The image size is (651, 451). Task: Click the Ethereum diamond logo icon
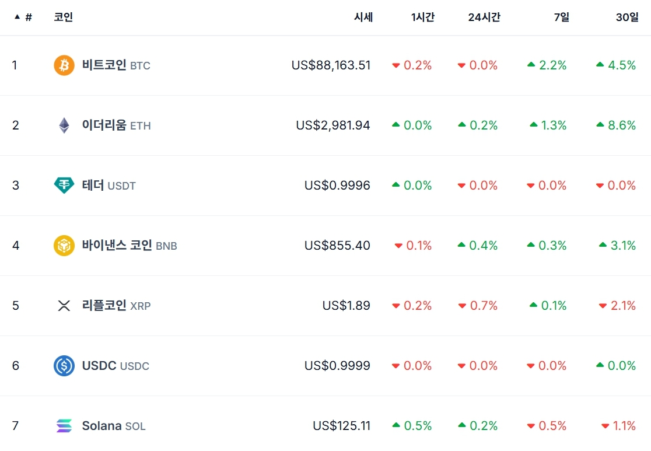[x=64, y=125]
